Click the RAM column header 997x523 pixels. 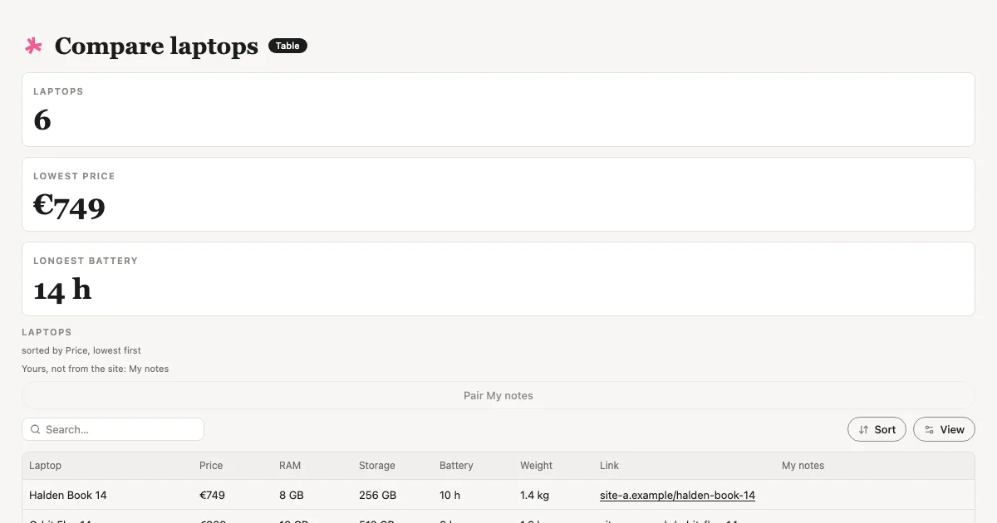290,466
